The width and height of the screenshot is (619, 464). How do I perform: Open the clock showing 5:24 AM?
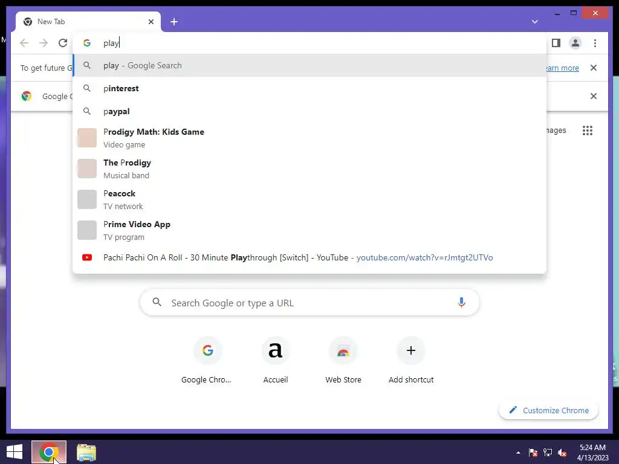tap(592, 453)
